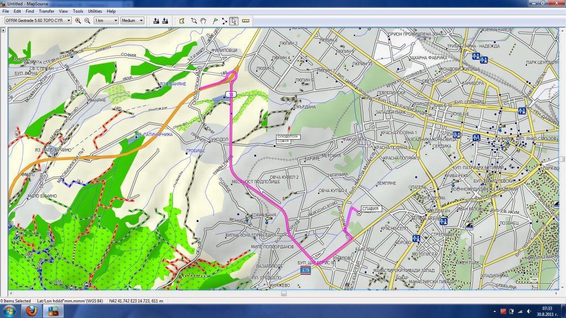
Task: Click the Receive From Device icon
Action: point(165,21)
